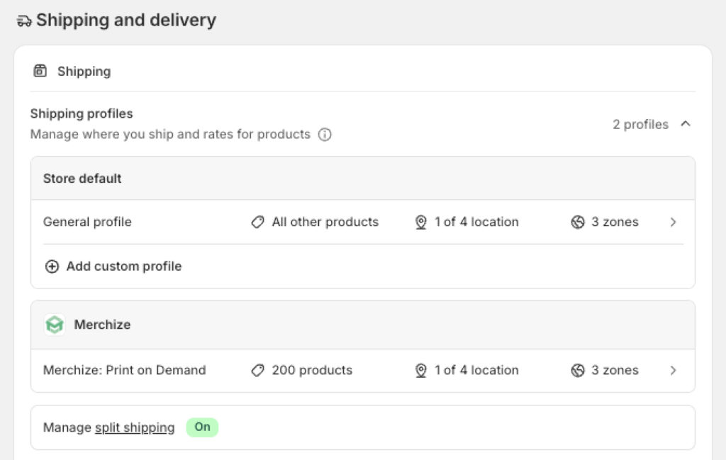Collapse the 2 profiles list with chevron

click(686, 124)
